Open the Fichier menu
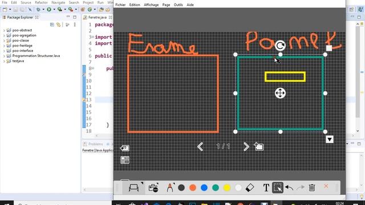Image resolution: width=365 pixels, height=205 pixels. pyautogui.click(x=120, y=5)
